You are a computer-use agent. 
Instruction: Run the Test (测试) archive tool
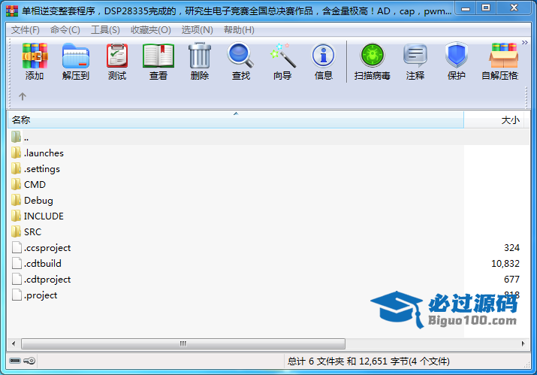tap(117, 62)
